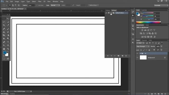Toggle Anti-alias checkbox
The height and width of the screenshot is (95, 169).
(37, 5)
